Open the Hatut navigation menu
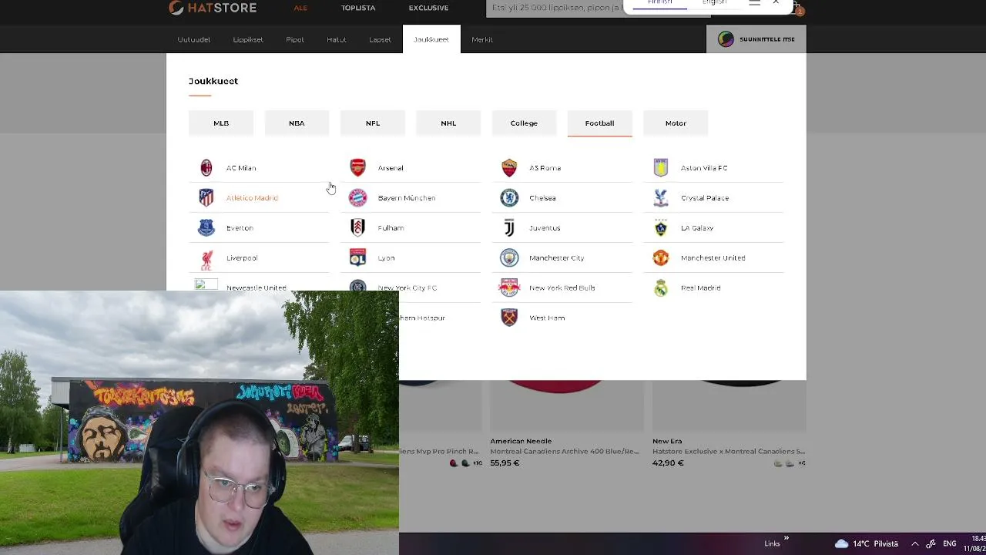Screen dimensions: 986x555 [x=337, y=39]
